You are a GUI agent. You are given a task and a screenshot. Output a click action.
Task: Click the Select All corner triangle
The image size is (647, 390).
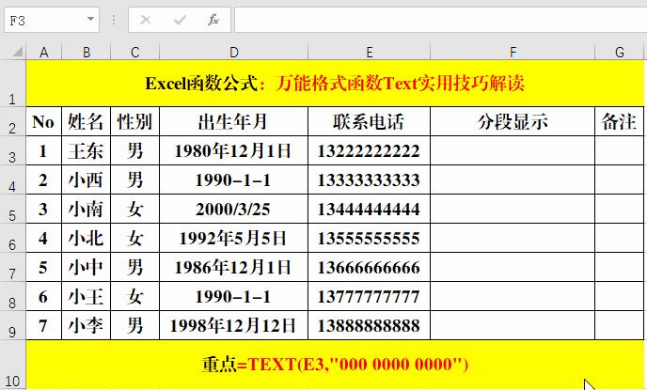tap(17, 52)
